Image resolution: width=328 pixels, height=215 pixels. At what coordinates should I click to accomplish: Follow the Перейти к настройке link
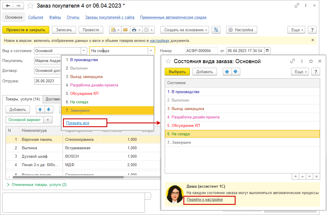click(205, 199)
